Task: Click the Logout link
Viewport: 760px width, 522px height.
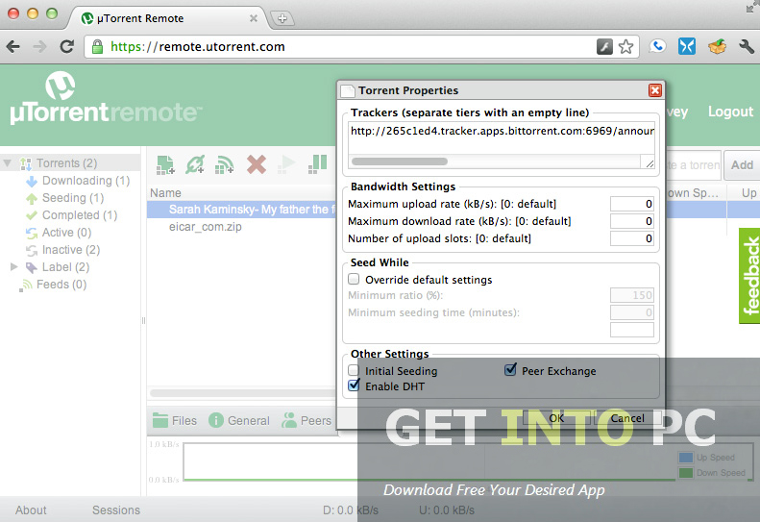Action: point(730,112)
